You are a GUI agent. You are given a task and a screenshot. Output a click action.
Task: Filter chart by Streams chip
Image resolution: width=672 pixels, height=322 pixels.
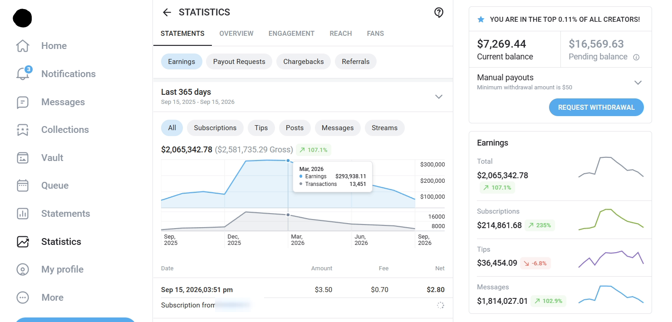pos(385,128)
